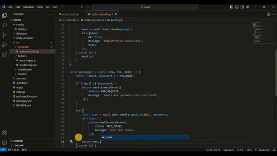Image resolution: width=277 pixels, height=156 pixels.
Task: Show more menu items ellipsis
Action: tap(63, 7)
